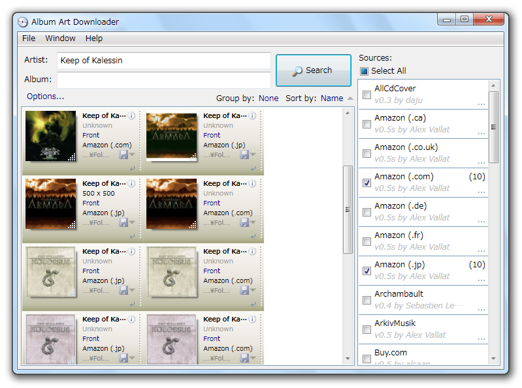Click the return-arrow icon under the Armada Amazon (.com) result
Screen dimensions: 522x388
253,237
